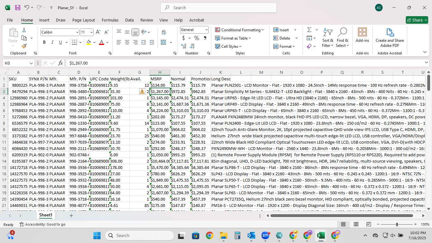Click the vertical scrollbar thumb

click(429, 83)
